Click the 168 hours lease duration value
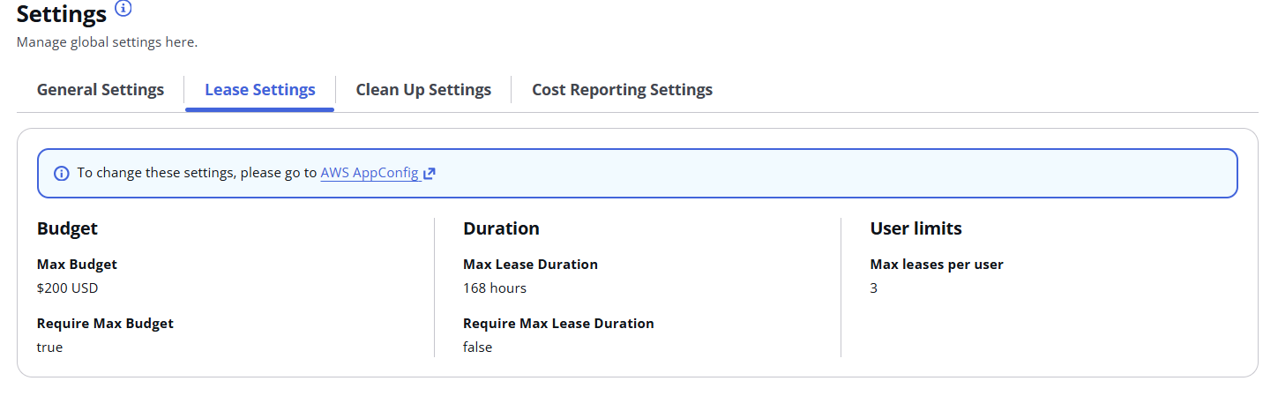This screenshot has width=1263, height=396. coord(494,288)
